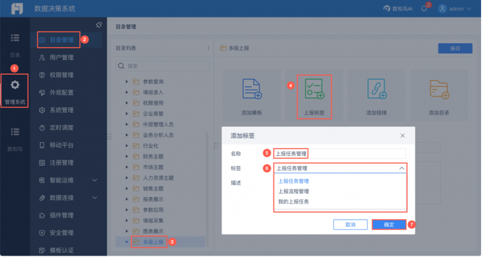Viewport: 483px width, 257px height.
Task: Expand the 数据连接 menu chevron
Action: [95, 198]
